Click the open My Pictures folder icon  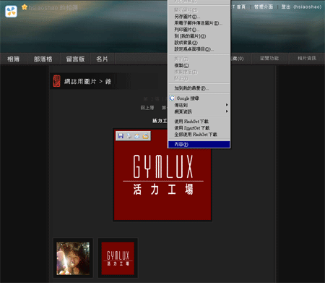click(x=145, y=136)
